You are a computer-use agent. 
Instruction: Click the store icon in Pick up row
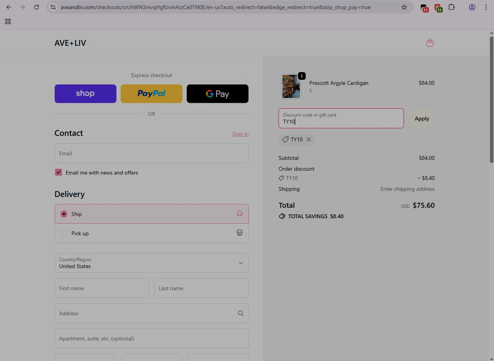tap(239, 233)
